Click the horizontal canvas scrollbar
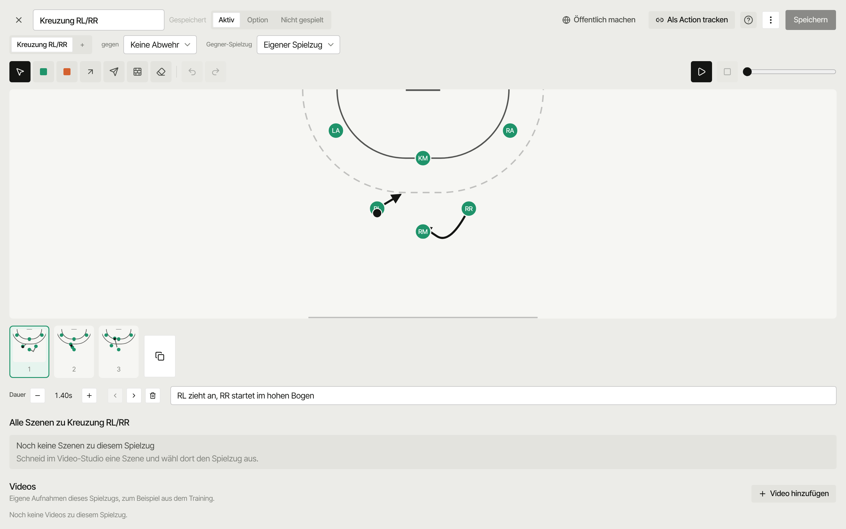 click(x=423, y=317)
